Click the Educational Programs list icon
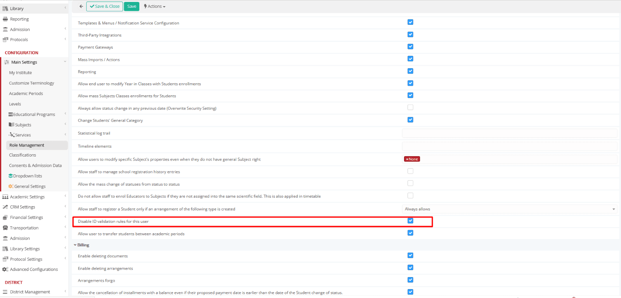 [11, 114]
